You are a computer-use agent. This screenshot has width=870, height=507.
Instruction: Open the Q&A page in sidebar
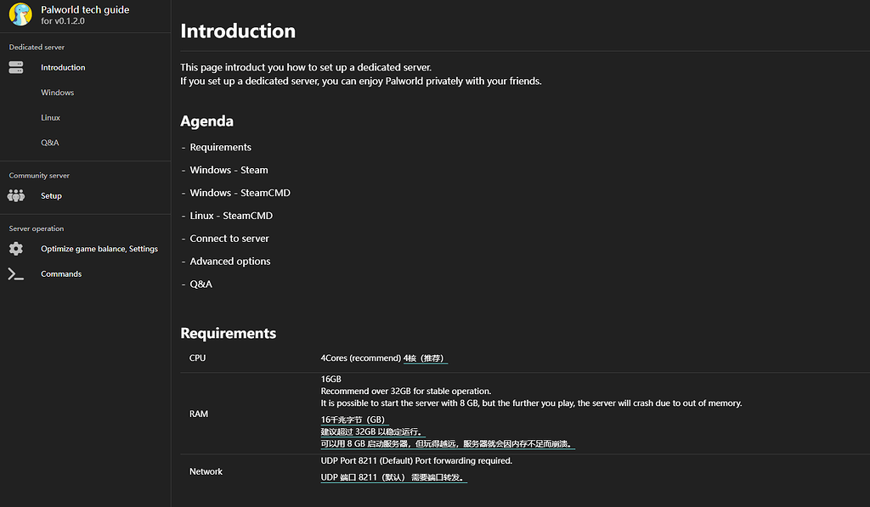click(49, 143)
